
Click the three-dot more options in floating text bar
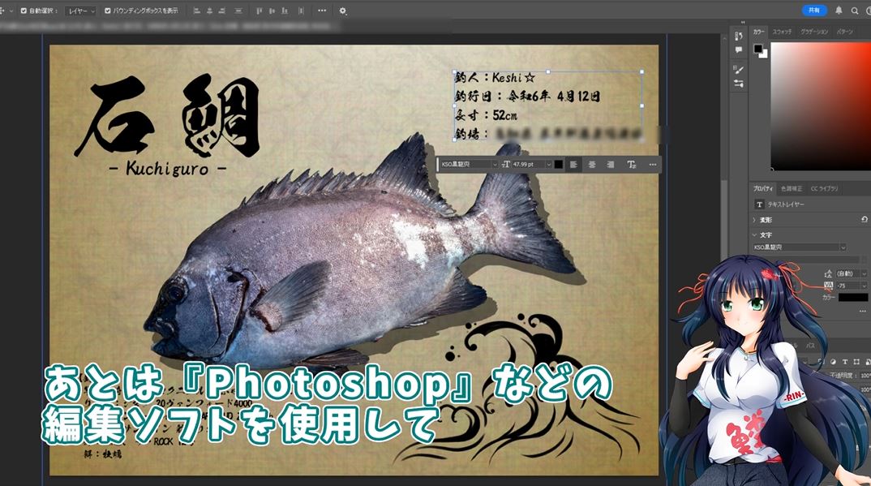click(652, 165)
